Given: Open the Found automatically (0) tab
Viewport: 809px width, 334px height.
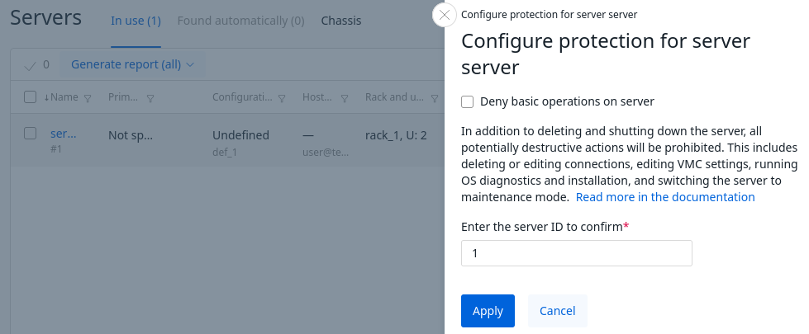Looking at the screenshot, I should coord(240,21).
